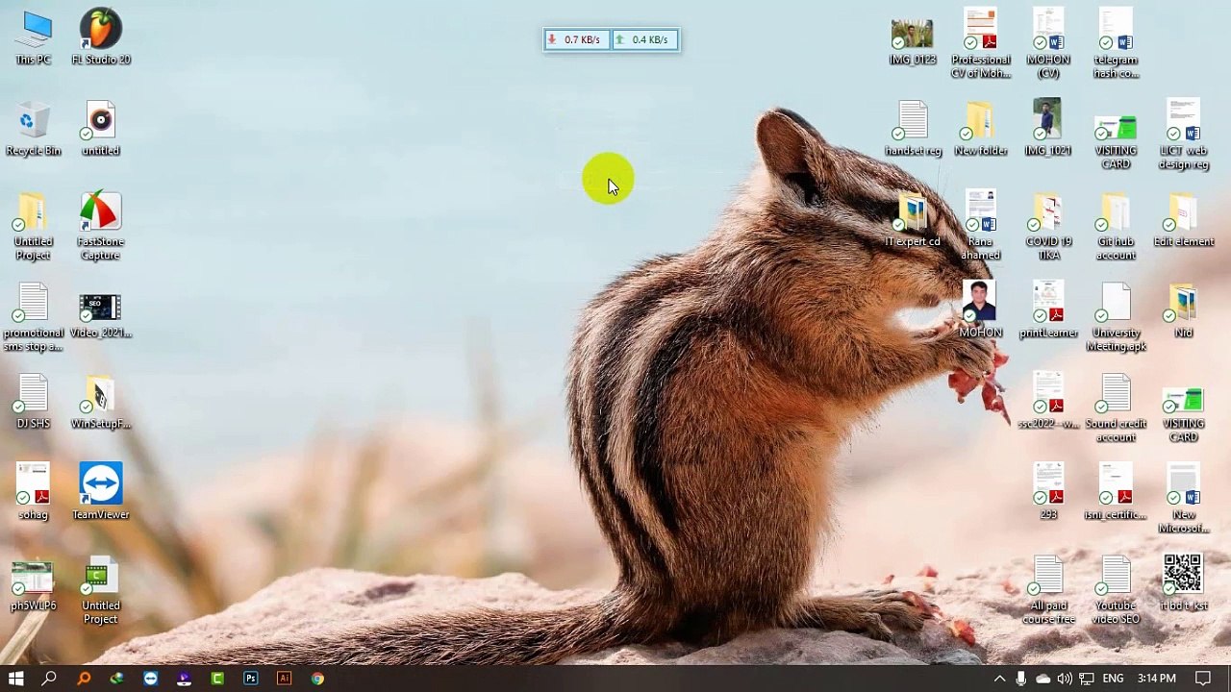Select the printLearner PDF file
1231x692 pixels.
click(x=1048, y=309)
